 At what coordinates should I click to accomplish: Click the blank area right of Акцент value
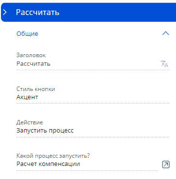(x=105, y=97)
